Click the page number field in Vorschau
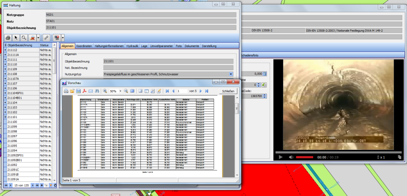This screenshot has width=407, height=196. (x=182, y=91)
